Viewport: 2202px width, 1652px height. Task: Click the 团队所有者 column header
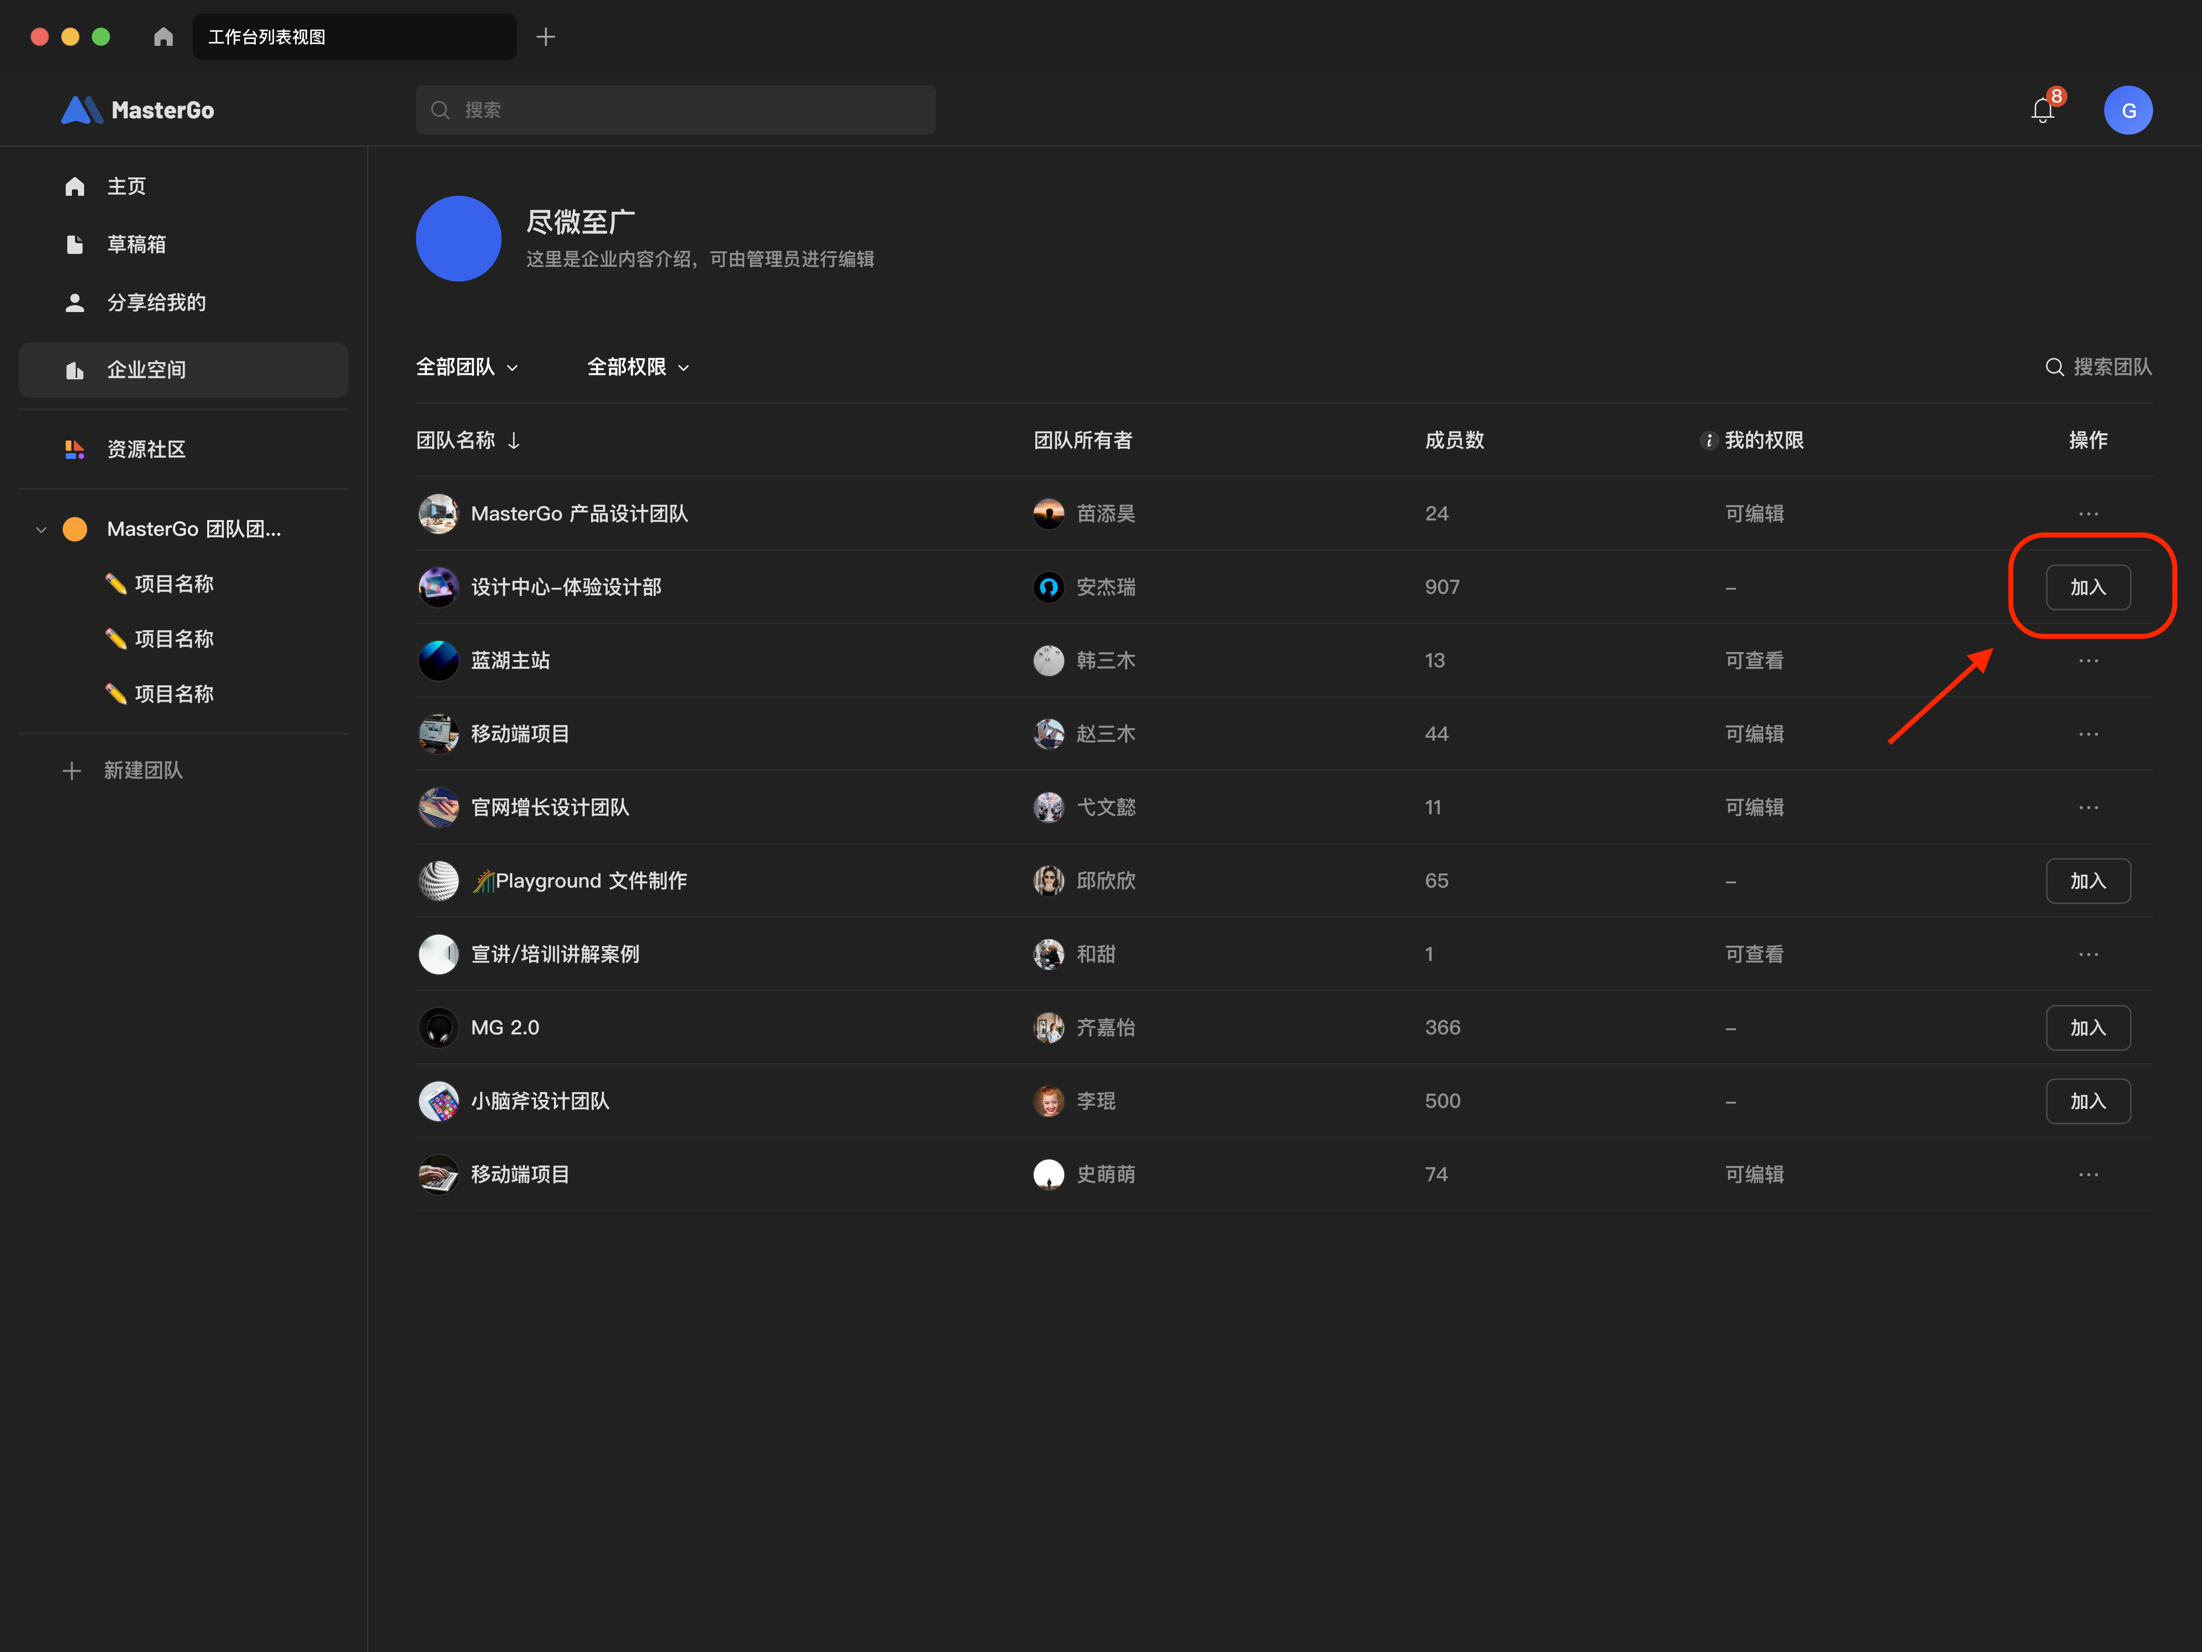(x=1083, y=440)
